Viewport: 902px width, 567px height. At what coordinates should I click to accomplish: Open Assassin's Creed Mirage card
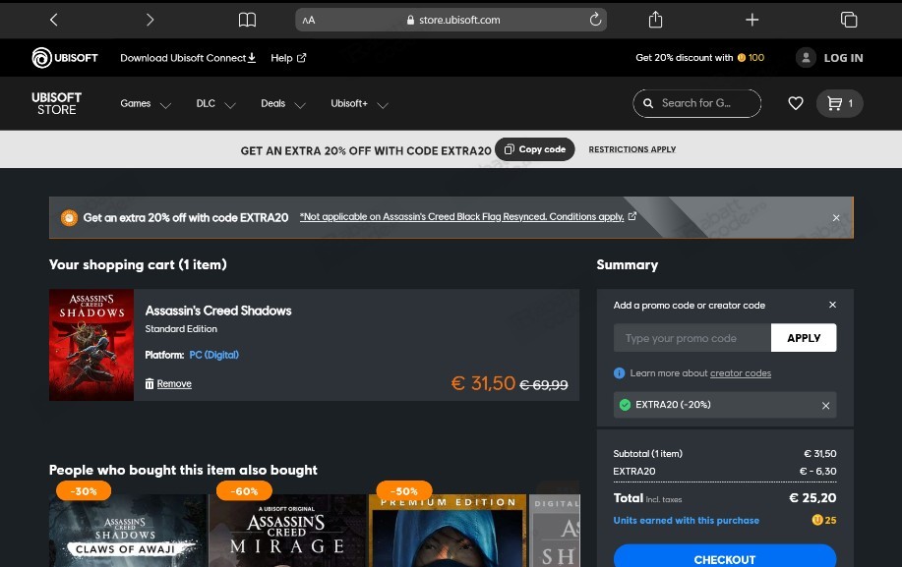[287, 531]
